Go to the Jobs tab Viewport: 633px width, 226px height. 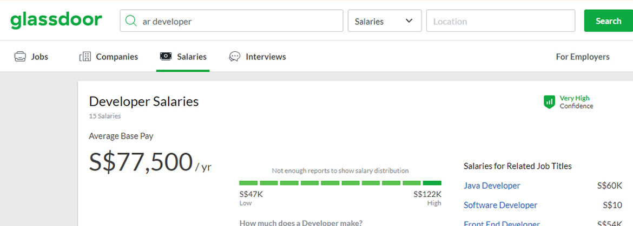point(39,57)
